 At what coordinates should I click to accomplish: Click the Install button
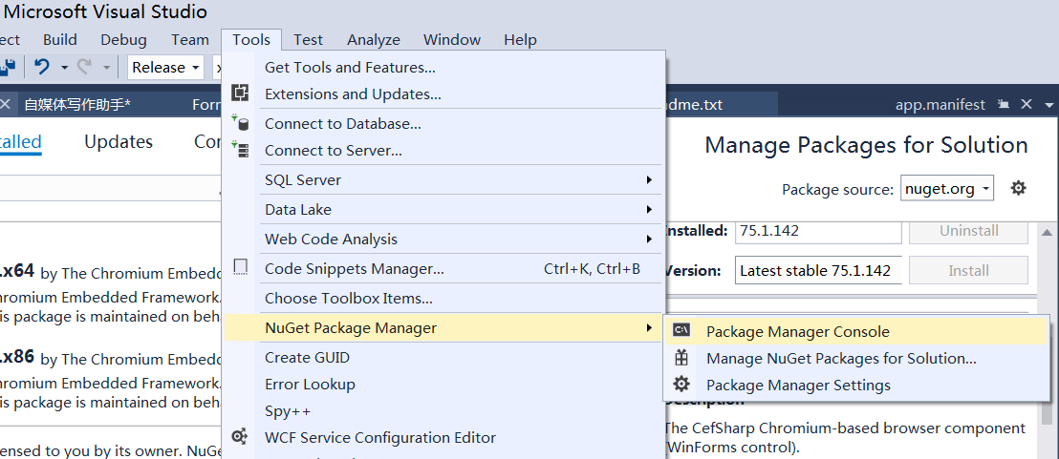click(968, 270)
